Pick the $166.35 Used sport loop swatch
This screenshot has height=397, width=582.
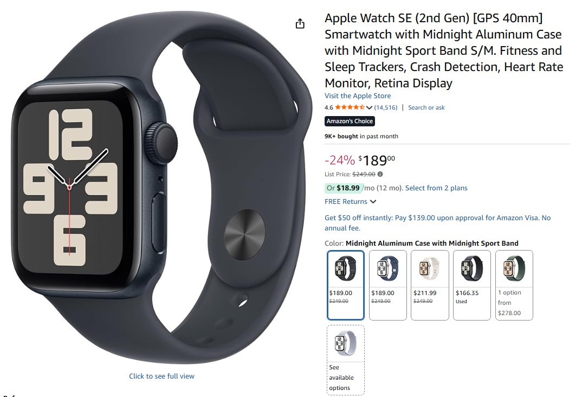(472, 285)
